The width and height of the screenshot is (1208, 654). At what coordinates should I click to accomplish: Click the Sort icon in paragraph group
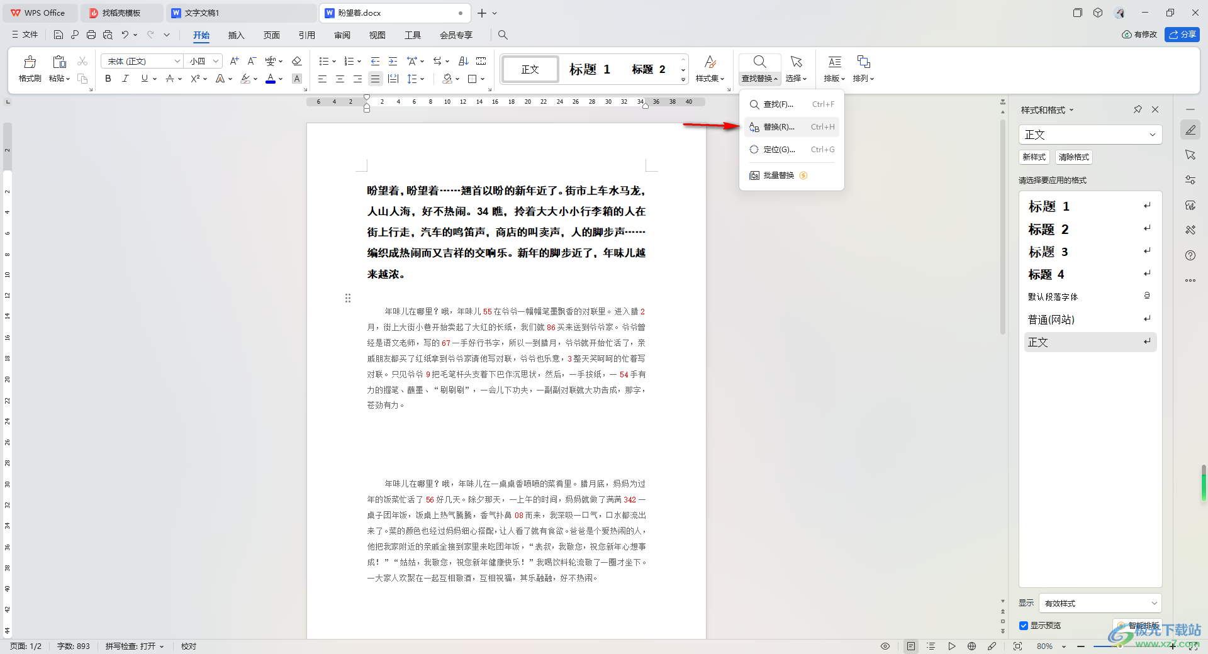click(x=464, y=61)
